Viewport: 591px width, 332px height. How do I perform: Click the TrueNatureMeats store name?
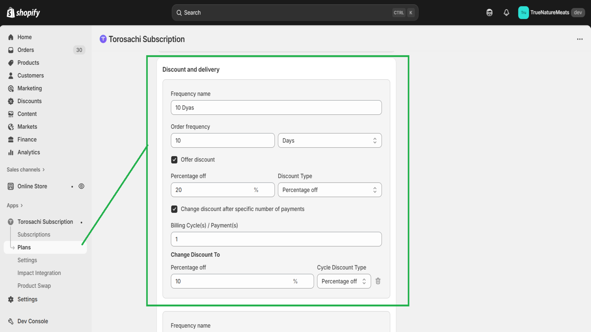550,13
